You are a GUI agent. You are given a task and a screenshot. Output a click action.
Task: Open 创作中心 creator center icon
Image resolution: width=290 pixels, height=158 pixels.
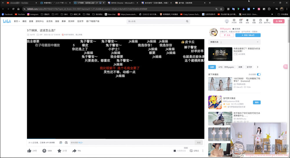click(x=267, y=21)
